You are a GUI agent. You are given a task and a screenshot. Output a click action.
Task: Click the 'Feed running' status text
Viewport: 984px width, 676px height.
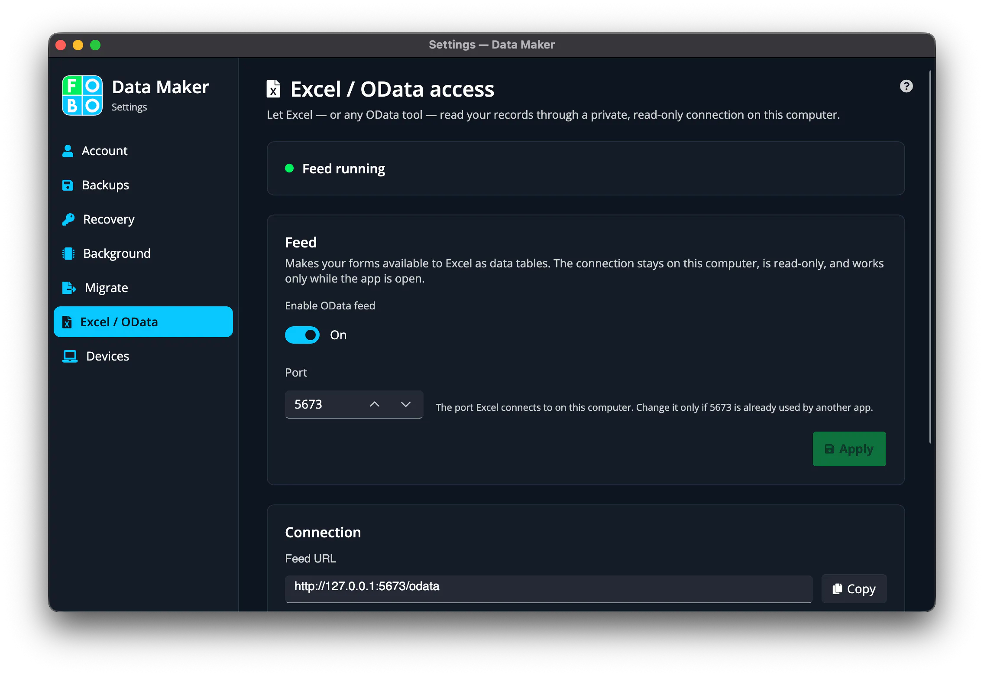point(343,169)
